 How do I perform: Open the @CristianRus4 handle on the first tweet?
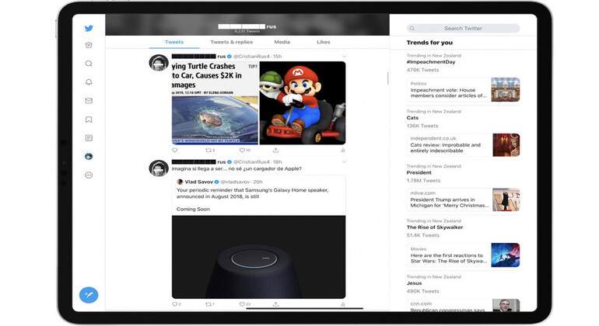click(251, 57)
